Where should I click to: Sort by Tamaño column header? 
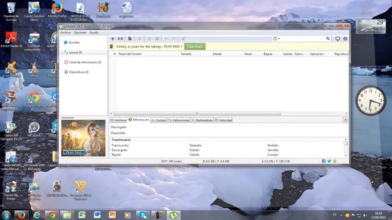(186, 54)
